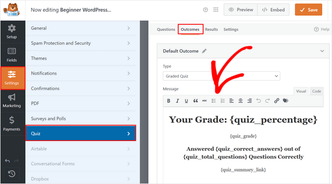Undo the last edit in the editor toolbar
The height and width of the screenshot is (184, 332).
click(x=259, y=101)
